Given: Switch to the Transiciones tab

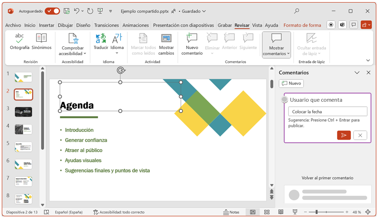Looking at the screenshot, I should (106, 25).
